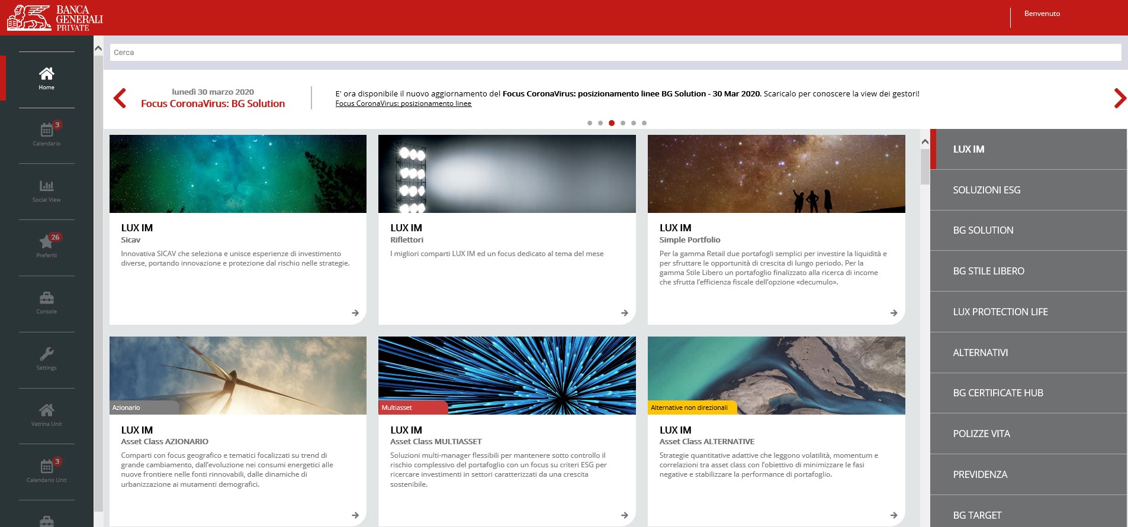This screenshot has width=1128, height=527.
Task: Open the BG SOLUTION category
Action: coord(1029,230)
